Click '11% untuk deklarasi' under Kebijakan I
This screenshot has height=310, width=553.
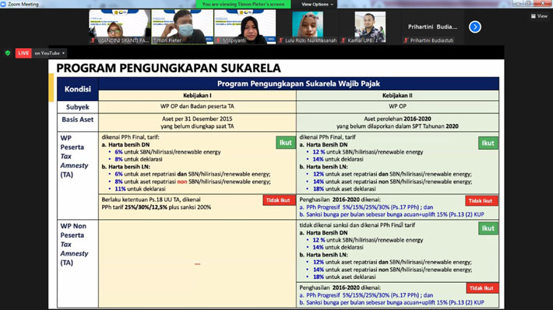140,189
